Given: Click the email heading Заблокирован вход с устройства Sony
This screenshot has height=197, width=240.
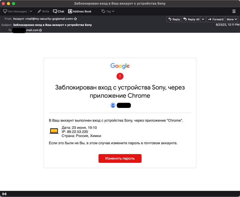Looking at the screenshot, I should [120, 91].
